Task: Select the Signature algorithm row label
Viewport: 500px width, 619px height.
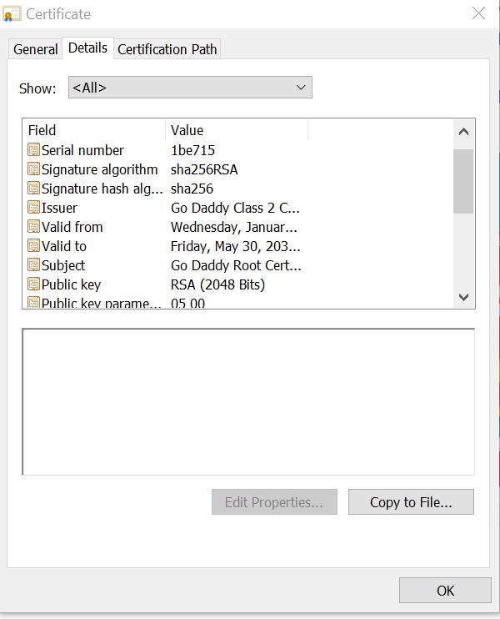Action: [x=99, y=169]
